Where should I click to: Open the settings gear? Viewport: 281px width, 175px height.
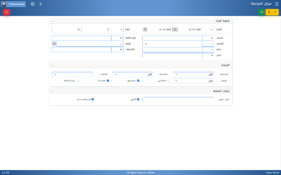[33, 4]
